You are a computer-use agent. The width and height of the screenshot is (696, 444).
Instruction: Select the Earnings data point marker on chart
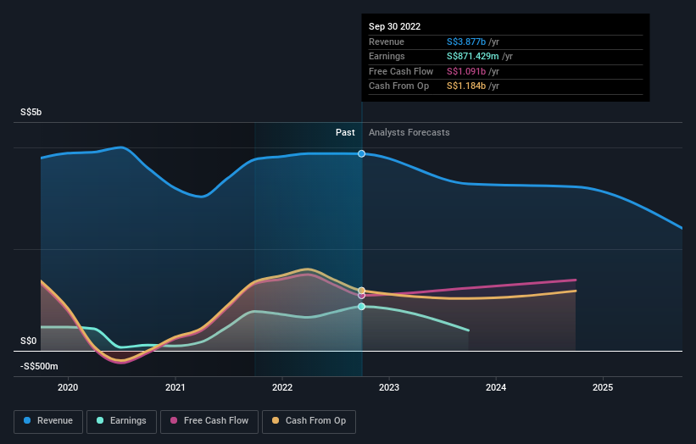(x=362, y=307)
